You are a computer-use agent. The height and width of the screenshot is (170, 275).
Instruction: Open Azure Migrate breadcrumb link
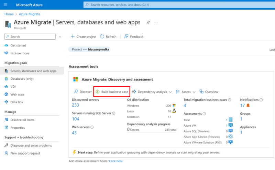pos(30,14)
